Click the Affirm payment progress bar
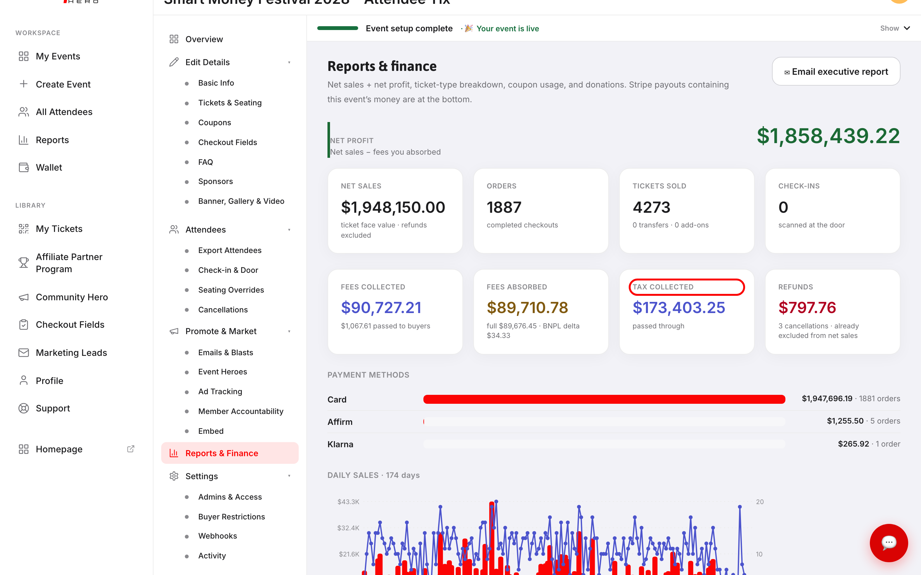 (x=604, y=421)
